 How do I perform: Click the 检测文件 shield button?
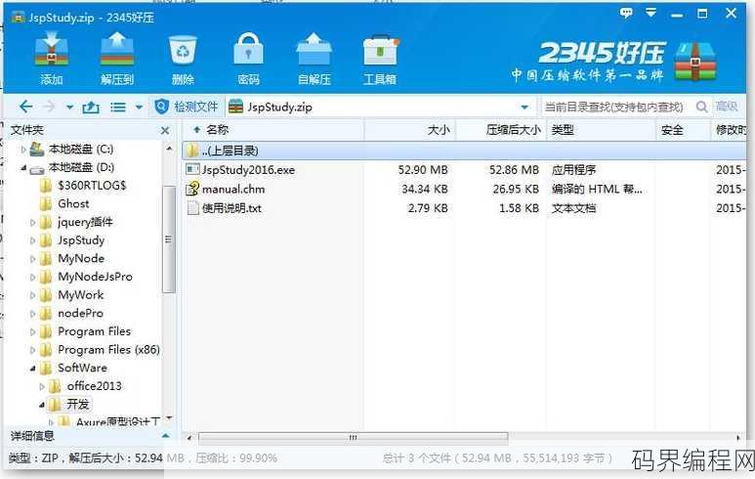tap(186, 107)
